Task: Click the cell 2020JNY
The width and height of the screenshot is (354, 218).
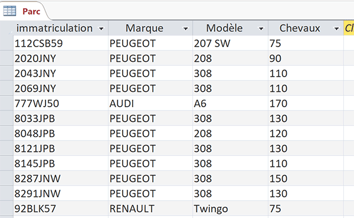Action: click(x=61, y=58)
